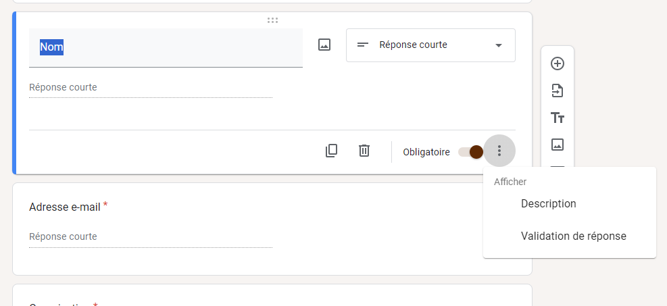
Task: Import questions using the side toolbar
Action: pyautogui.click(x=558, y=91)
